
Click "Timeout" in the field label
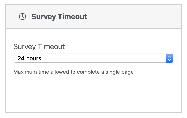(x=51, y=47)
